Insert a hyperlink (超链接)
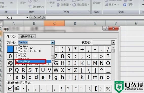Image resolution: width=144 pixels, height=93 pixels. click(97, 3)
